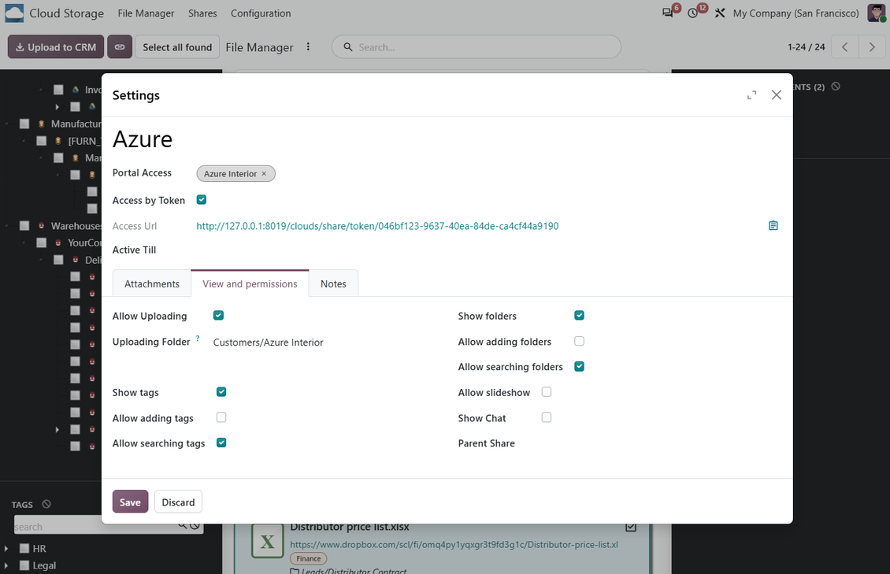Screen dimensions: 890x574
Task: Expand the Legal tag node
Action: tap(6, 565)
